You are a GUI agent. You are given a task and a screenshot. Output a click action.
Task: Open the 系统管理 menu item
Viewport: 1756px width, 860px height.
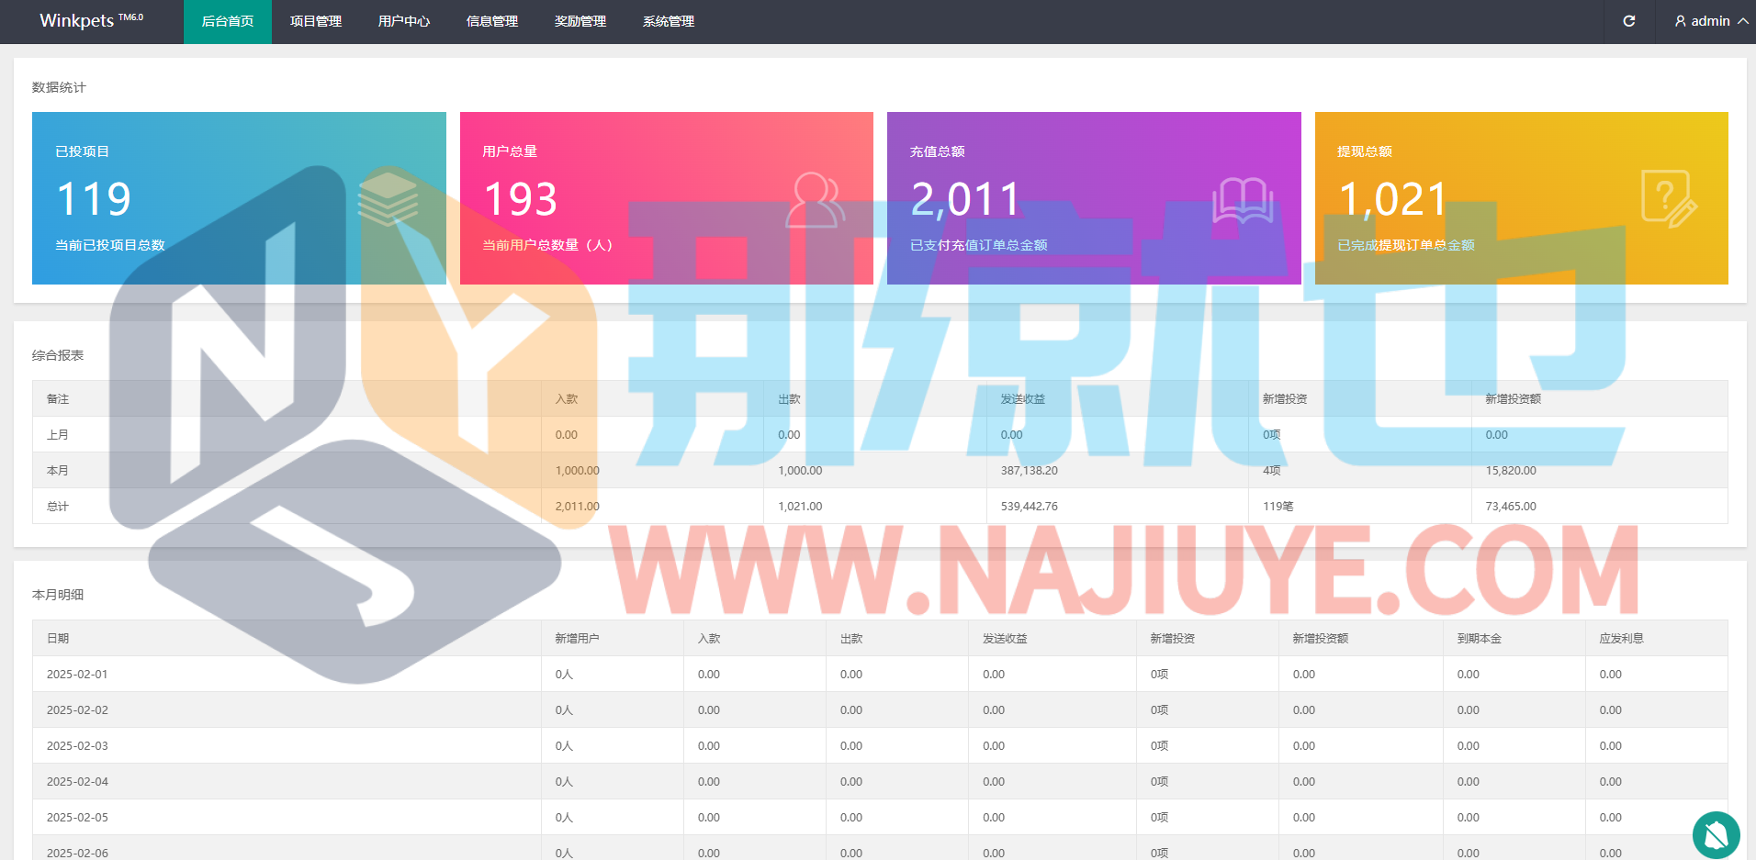(x=669, y=21)
